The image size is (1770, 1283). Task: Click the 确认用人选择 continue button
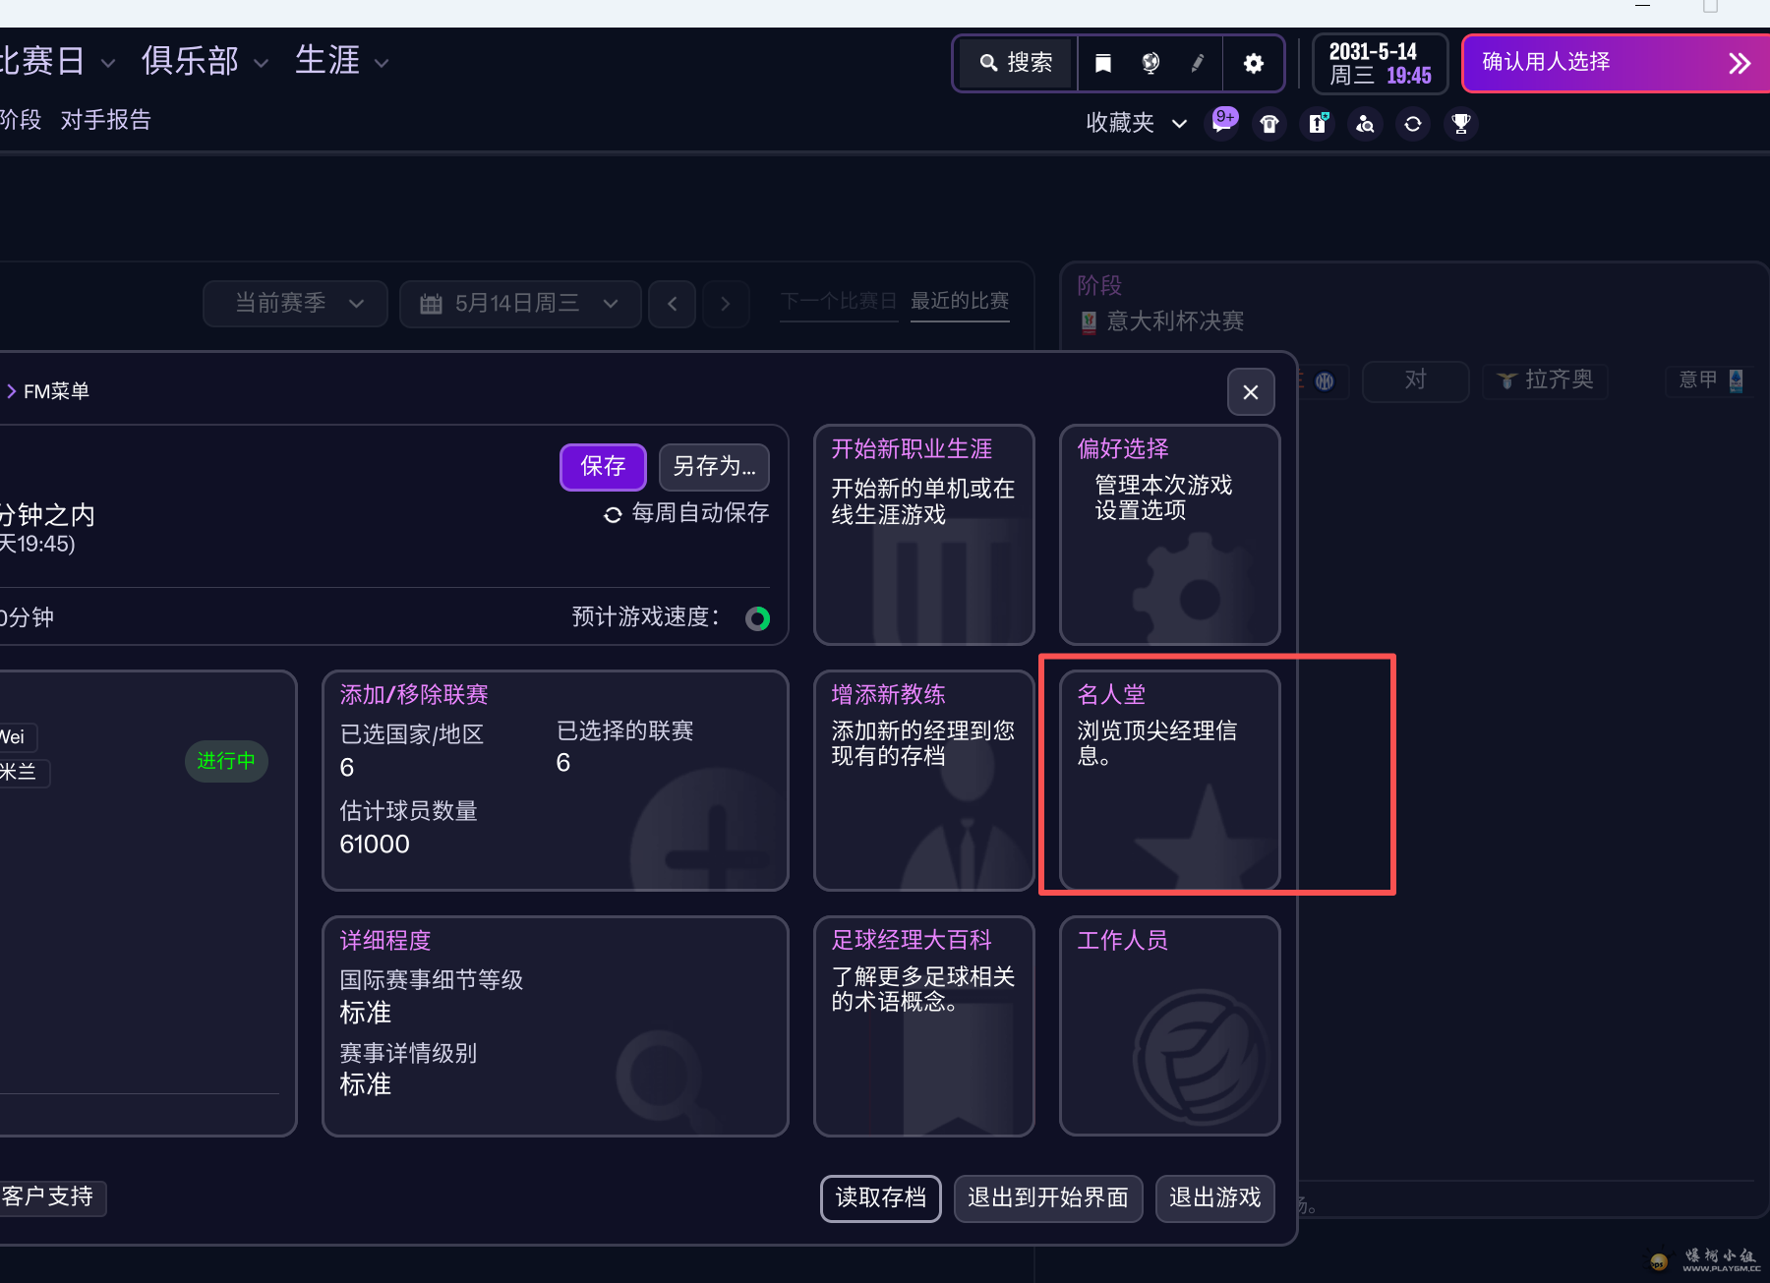(1617, 63)
